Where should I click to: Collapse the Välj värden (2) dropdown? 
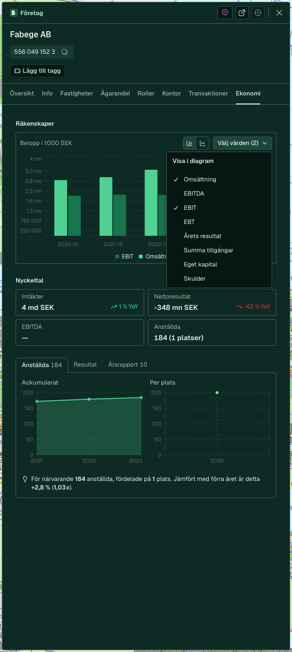tap(243, 143)
